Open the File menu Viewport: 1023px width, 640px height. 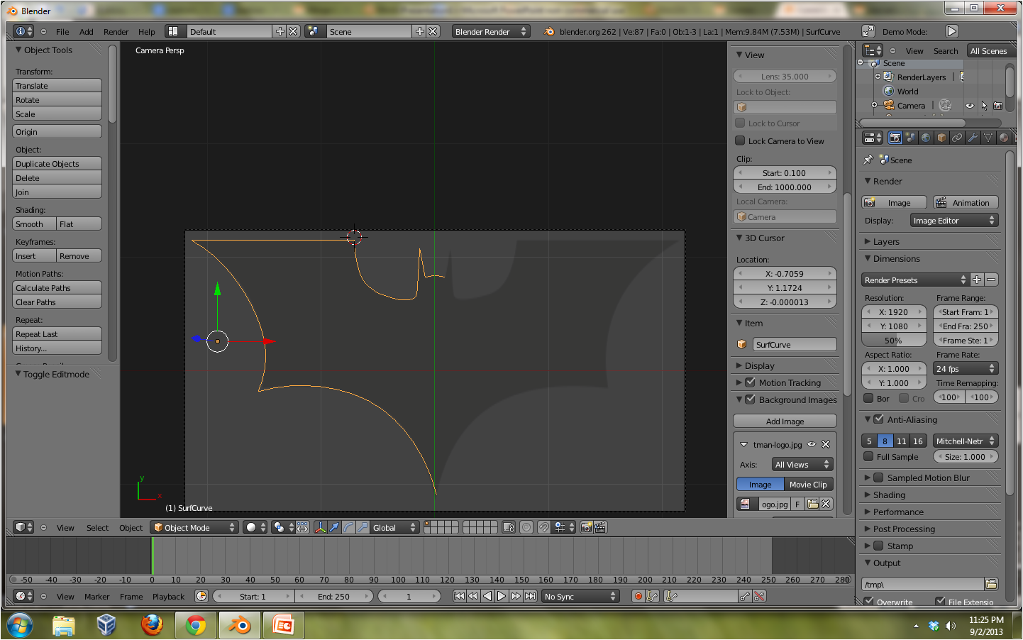coord(62,32)
